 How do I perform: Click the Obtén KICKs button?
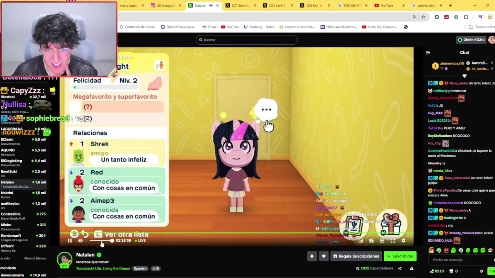(471, 40)
